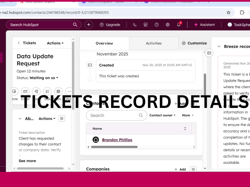Viewport: 250px width, 187px height.
Task: Open the About section Actions dropdown
Action: click(47, 119)
